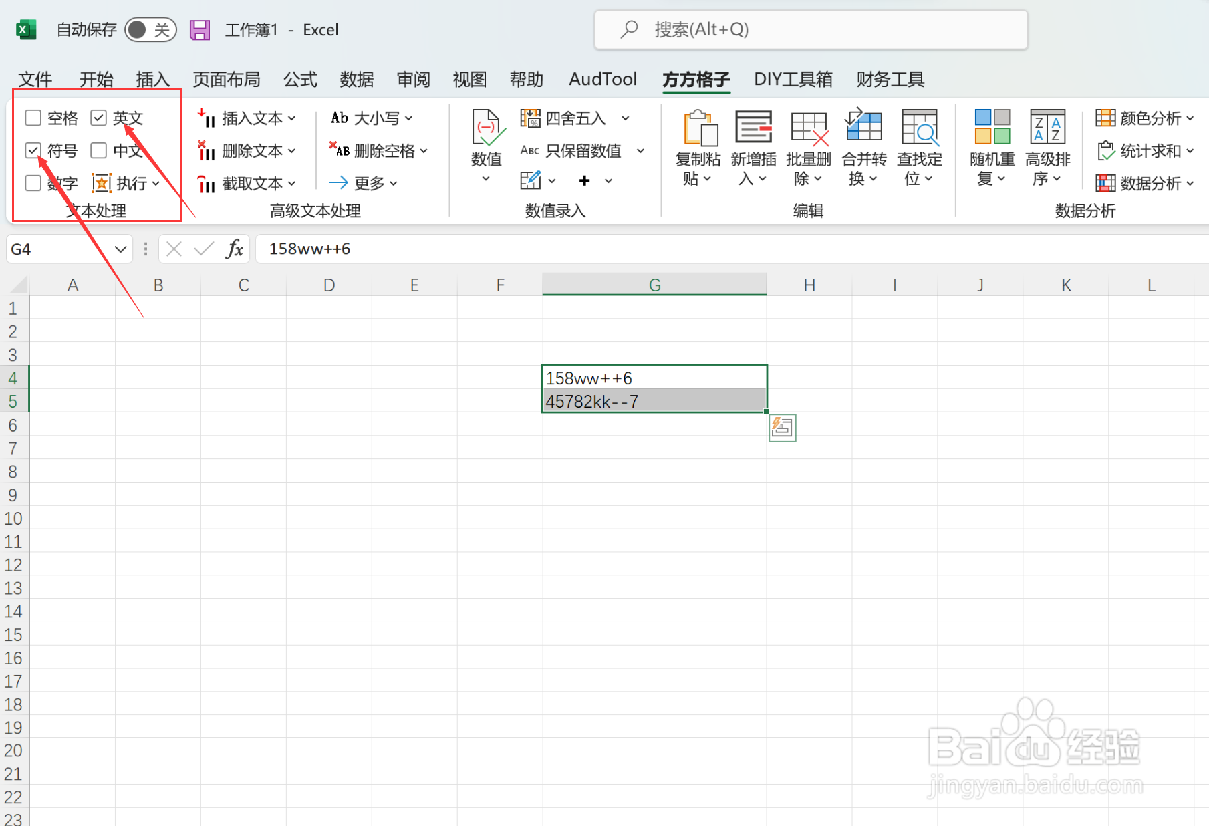Click the 大小写 Ab icon
The image size is (1209, 826).
click(x=340, y=118)
